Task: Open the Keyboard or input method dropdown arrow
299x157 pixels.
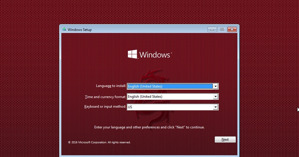Action: tap(216, 107)
